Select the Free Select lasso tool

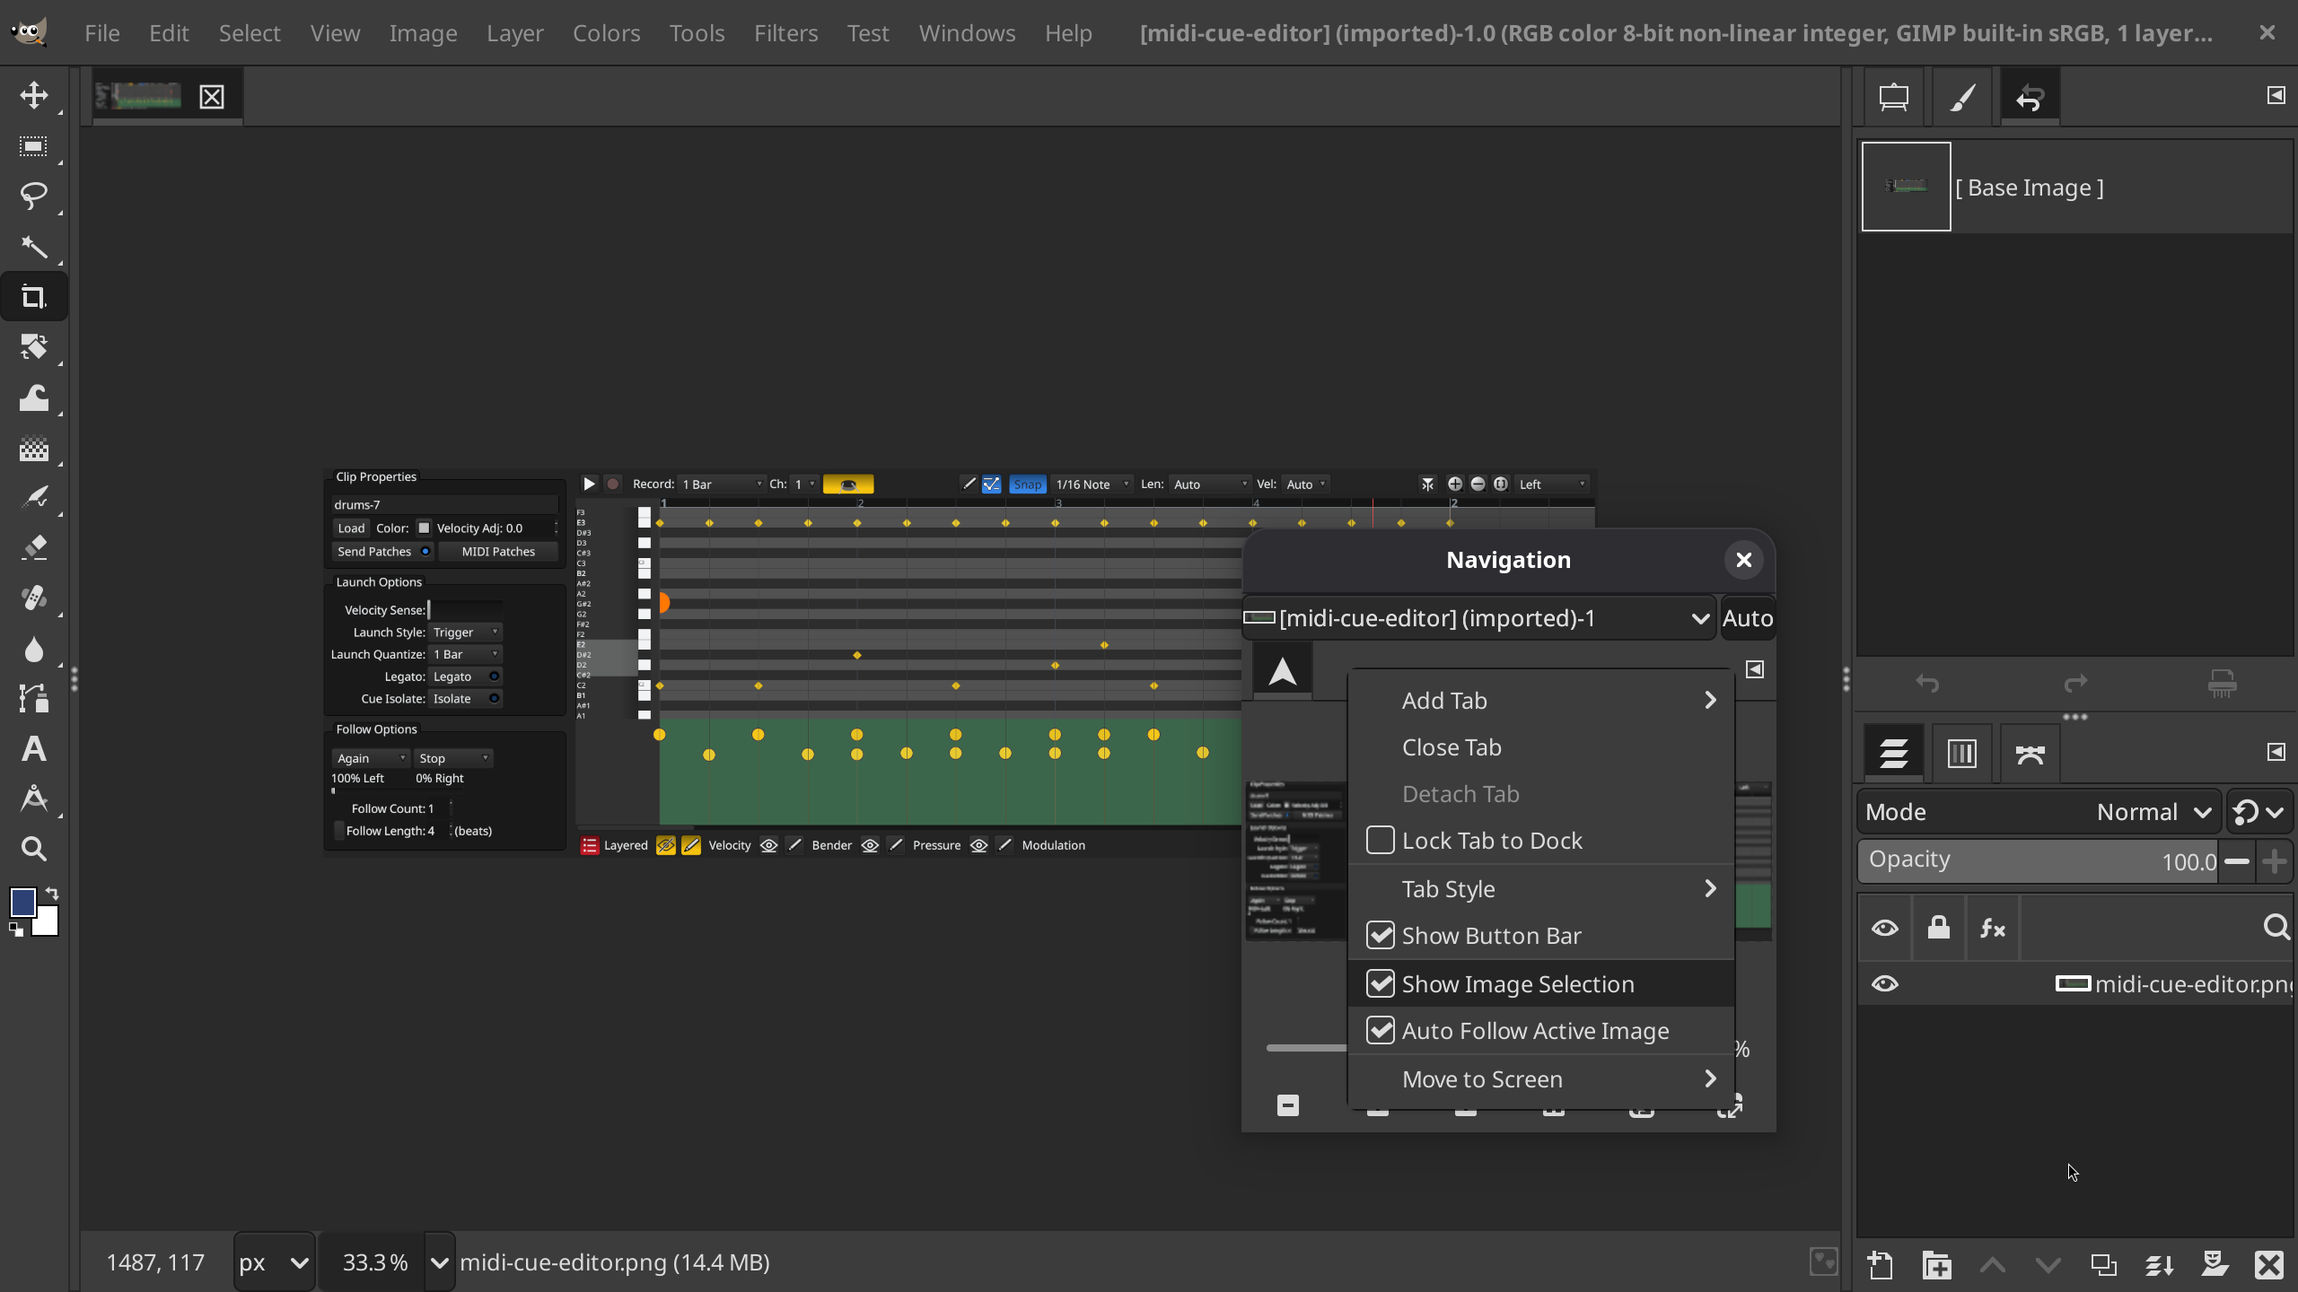[33, 196]
